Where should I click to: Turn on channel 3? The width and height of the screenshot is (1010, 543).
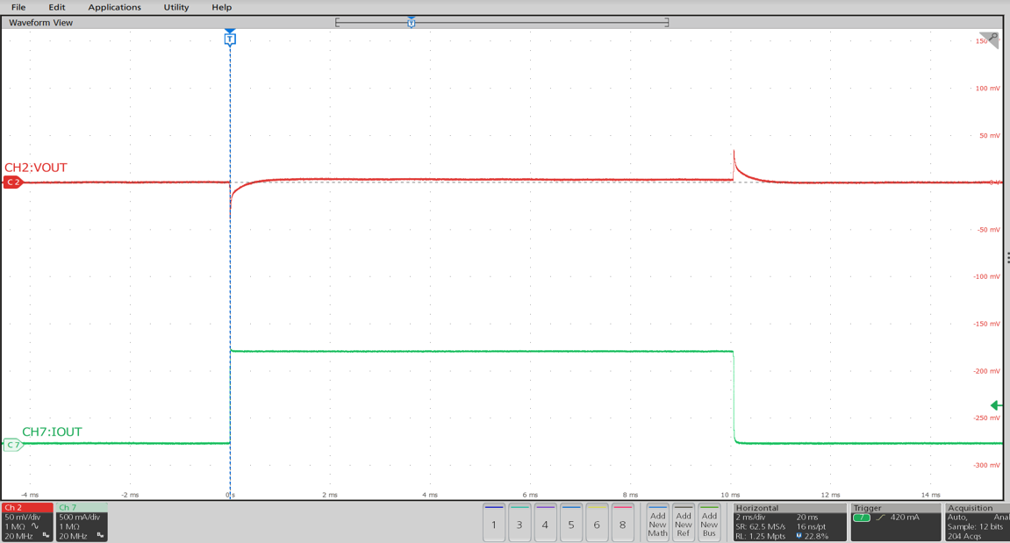click(519, 522)
